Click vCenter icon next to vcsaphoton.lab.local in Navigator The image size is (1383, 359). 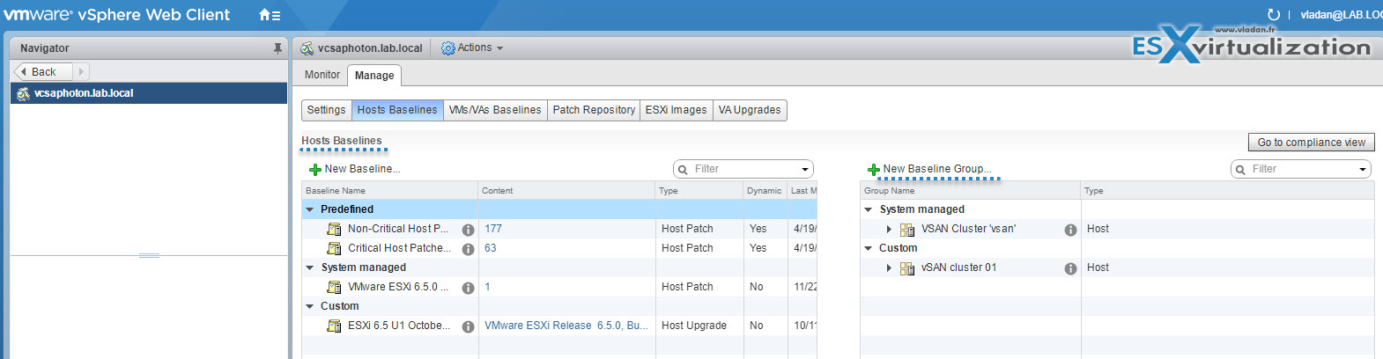(23, 93)
